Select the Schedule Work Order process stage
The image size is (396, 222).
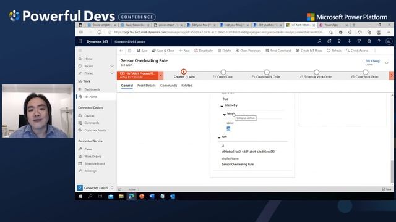316,72
